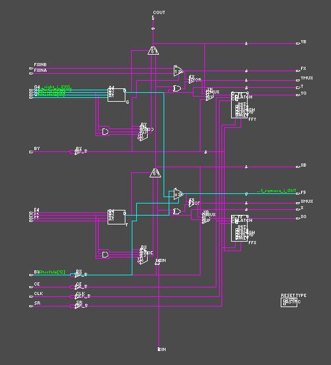
Task: Select the CLK input pin
Action: [31, 296]
